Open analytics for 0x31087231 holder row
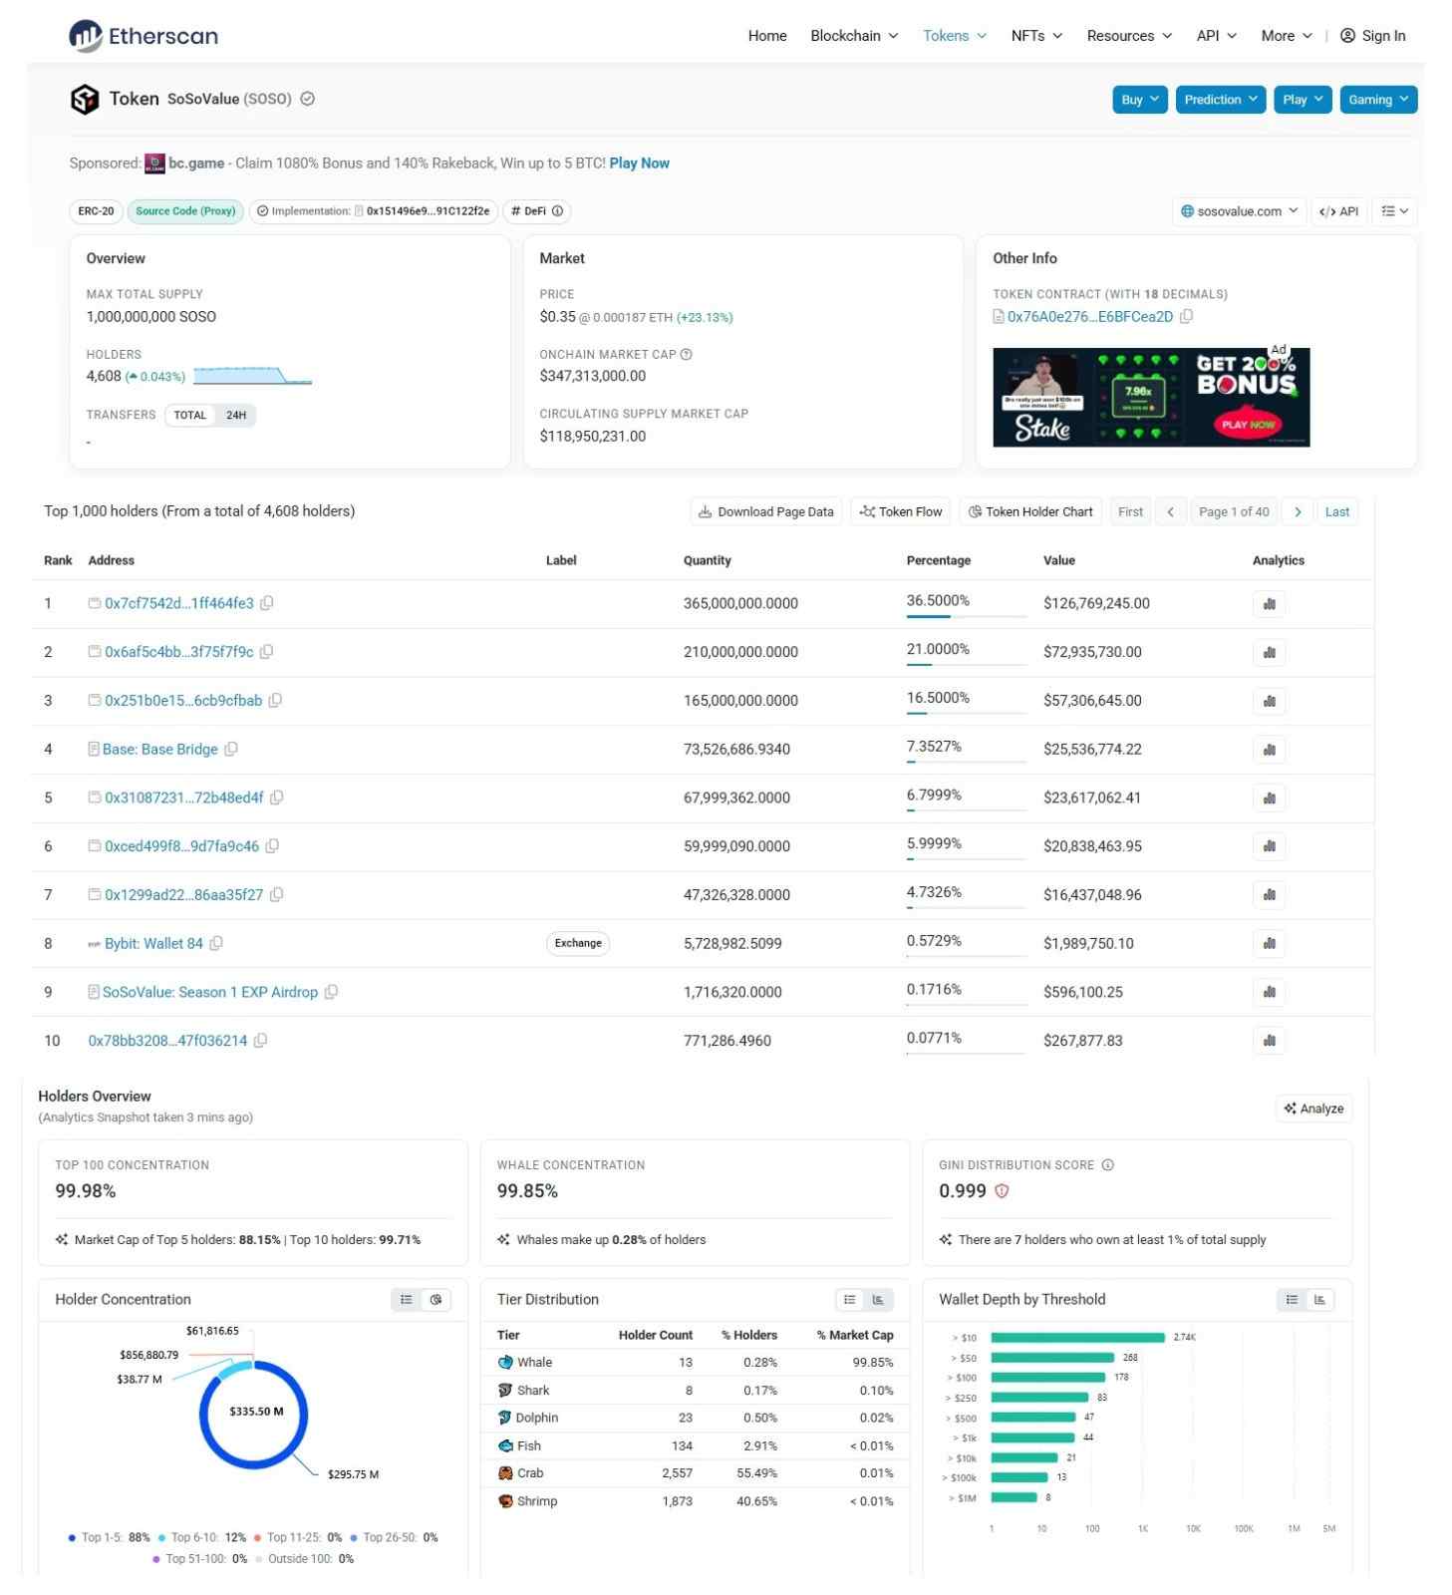The height and width of the screenshot is (1595, 1452). pos(1269,798)
